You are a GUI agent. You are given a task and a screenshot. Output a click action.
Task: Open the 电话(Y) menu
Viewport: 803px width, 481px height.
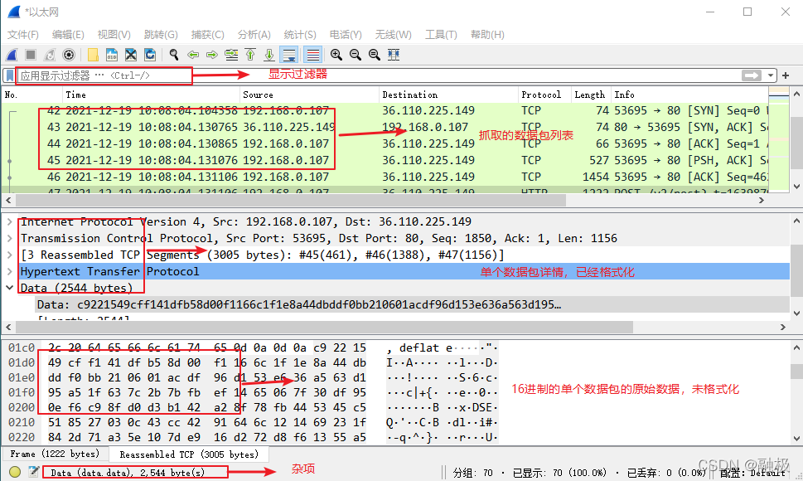[x=346, y=35]
